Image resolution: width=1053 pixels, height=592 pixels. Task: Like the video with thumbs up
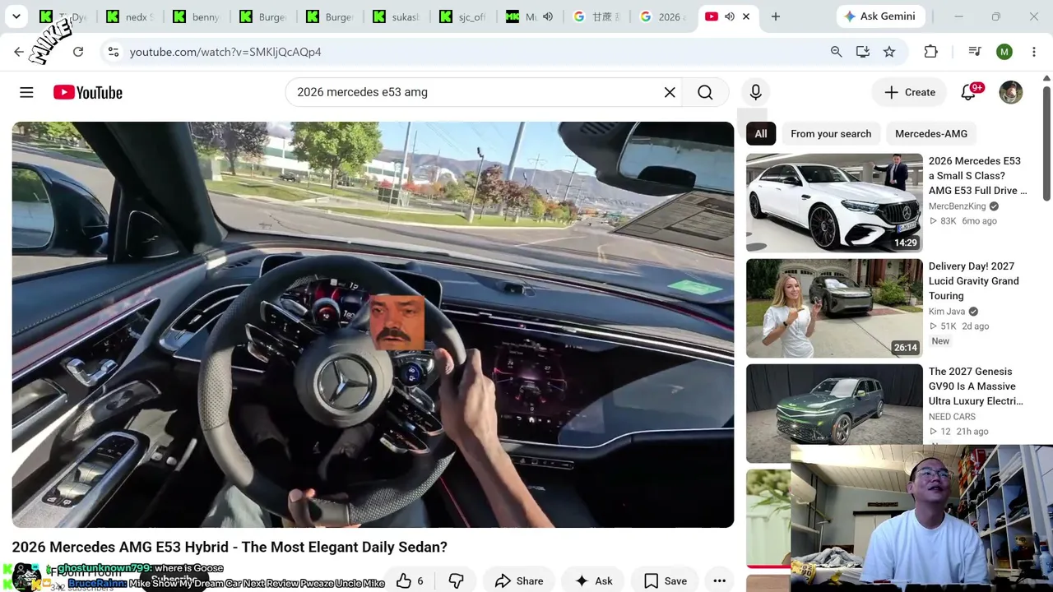click(x=411, y=581)
